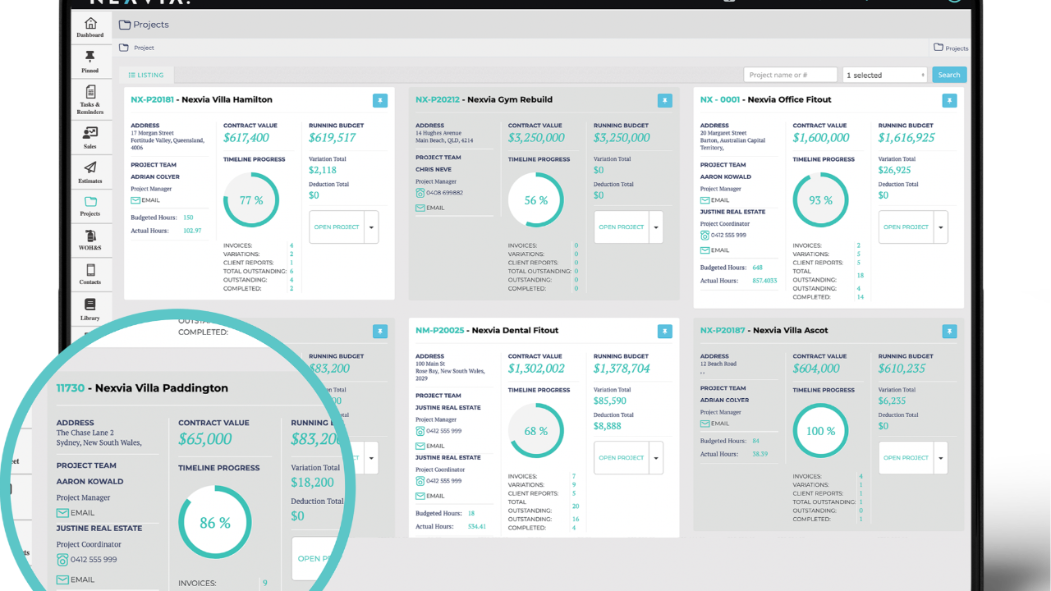Viewport: 1051px width, 591px height.
Task: Pin the Nexvia Gym Rebuild project
Action: [664, 100]
